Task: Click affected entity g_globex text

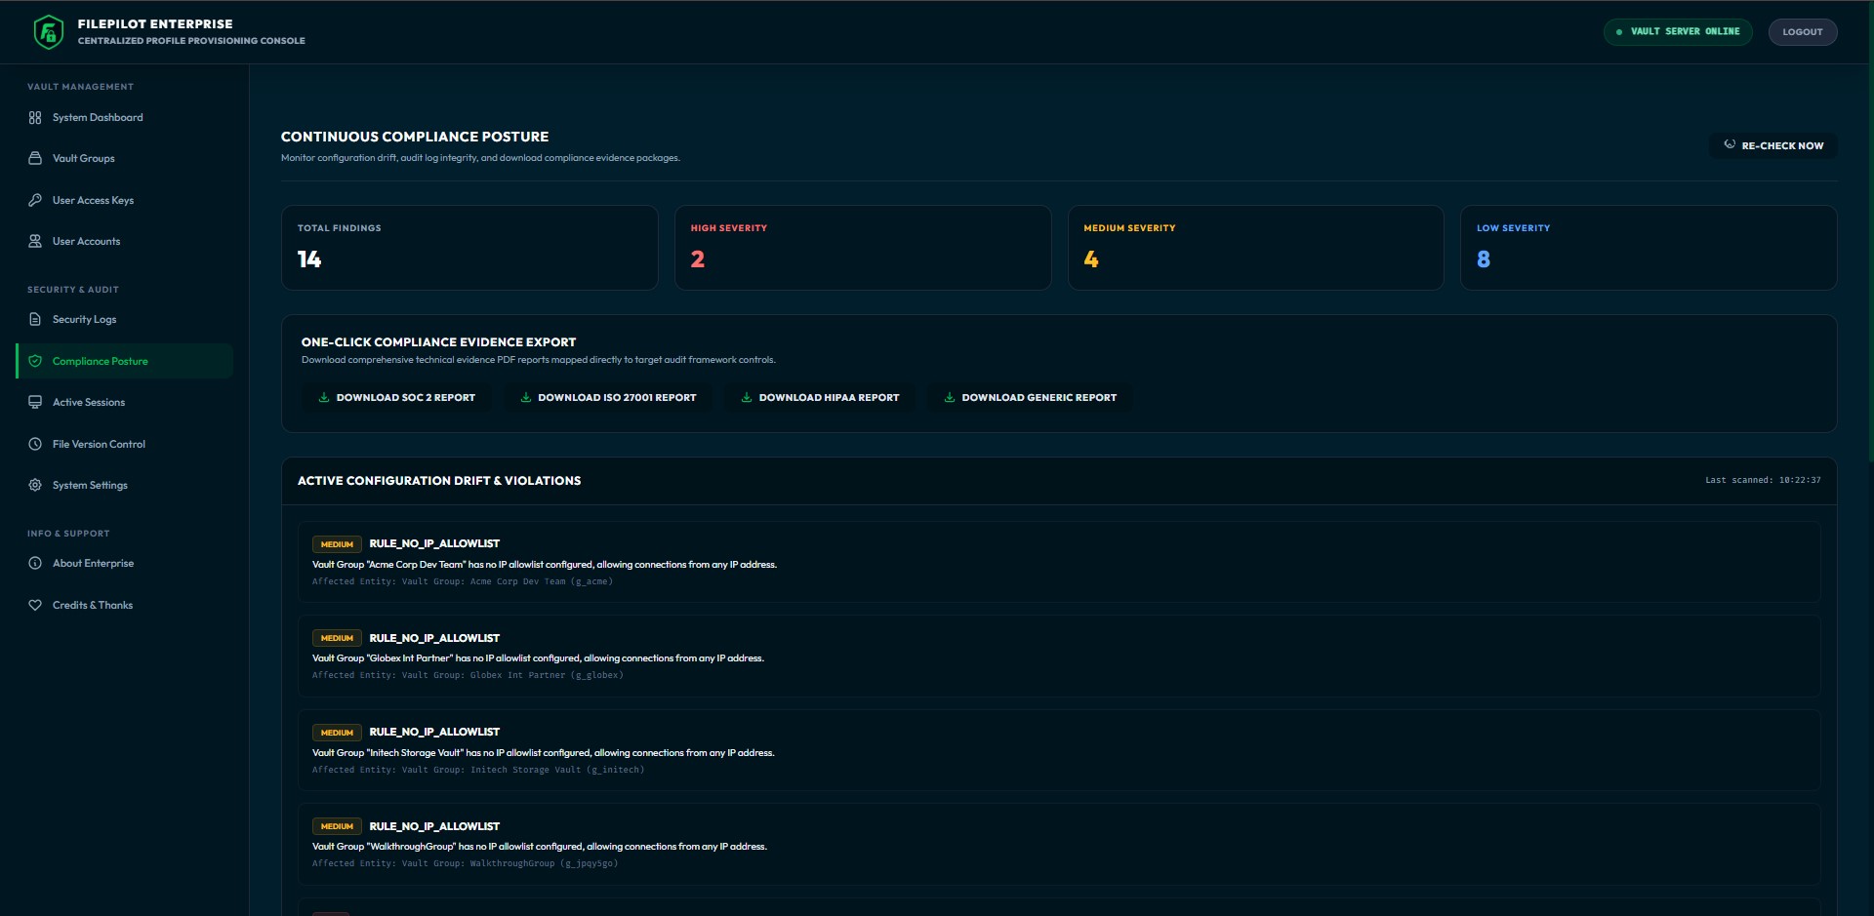Action: point(468,675)
